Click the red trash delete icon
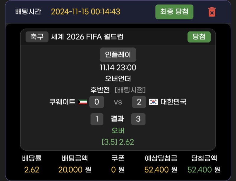236x181 pixels. click(212, 12)
